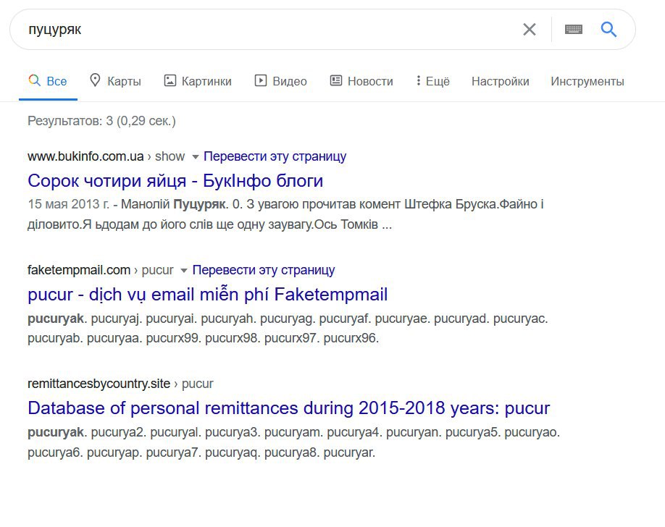Switch to the Картинки tab
The height and width of the screenshot is (527, 665).
pos(198,81)
